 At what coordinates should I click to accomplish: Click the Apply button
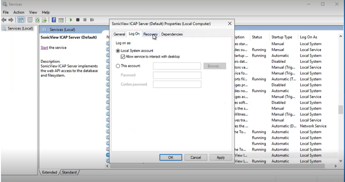pyautogui.click(x=220, y=157)
